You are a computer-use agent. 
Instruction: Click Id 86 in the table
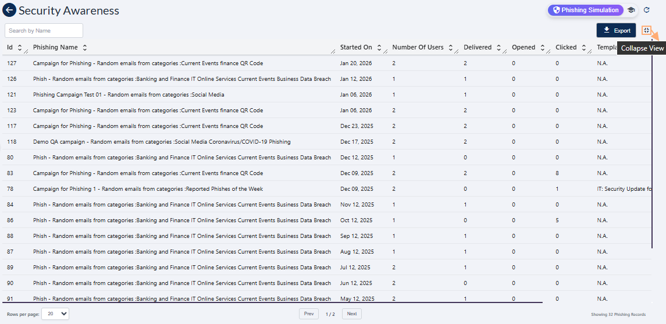pyautogui.click(x=10, y=220)
